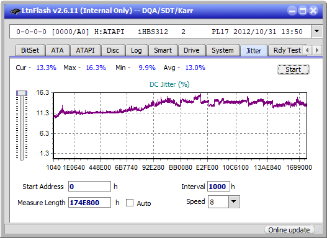Viewport: 327px width, 238px height.
Task: Go to the Rdy Test tab
Action: pyautogui.click(x=287, y=50)
